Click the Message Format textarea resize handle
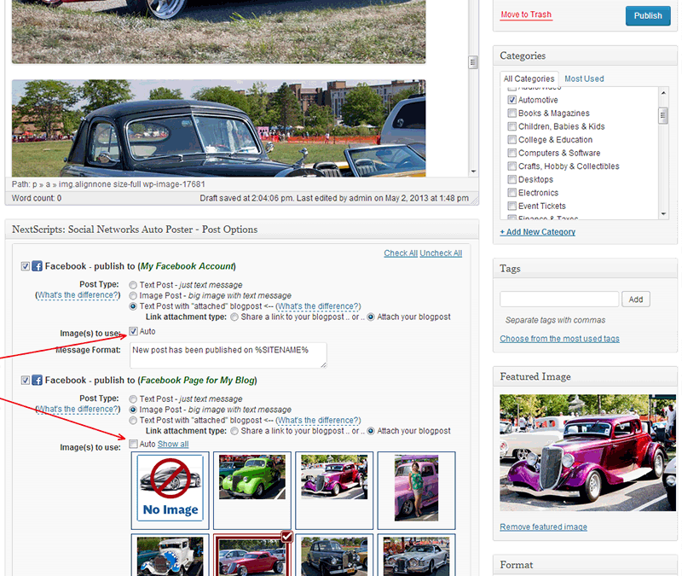This screenshot has height=576, width=682. [324, 365]
